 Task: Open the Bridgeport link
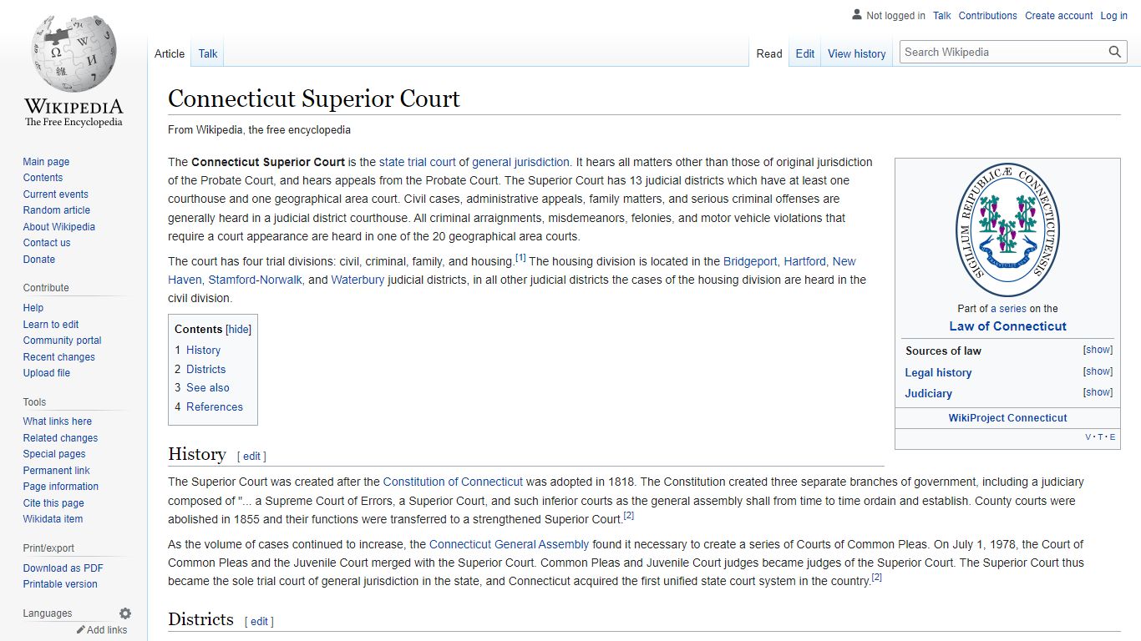tap(750, 261)
